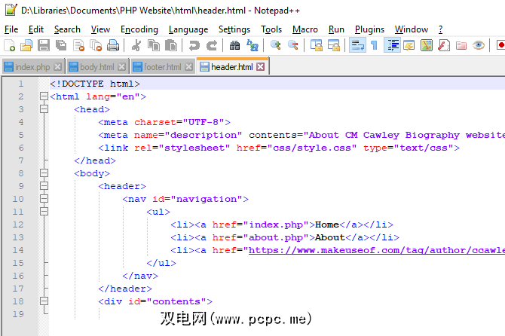Open the Run menu
Screen dimensions: 505x336
pos(336,29)
